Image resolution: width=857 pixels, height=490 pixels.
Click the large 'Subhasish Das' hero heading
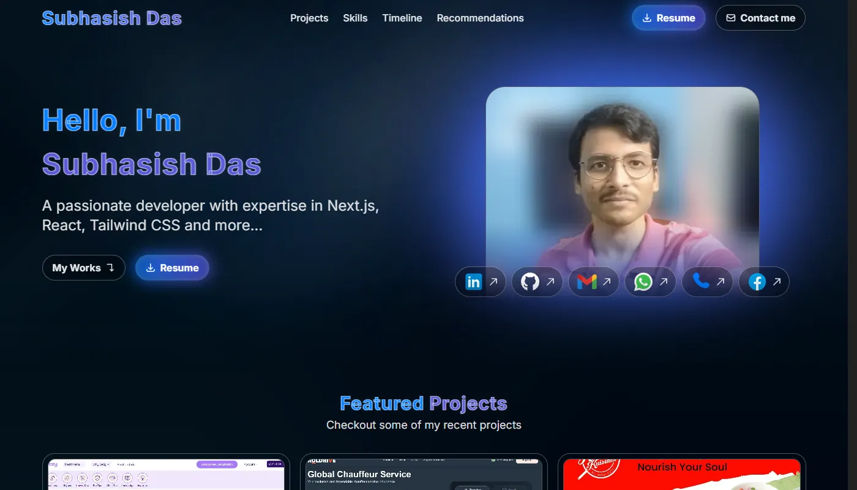pyautogui.click(x=152, y=164)
